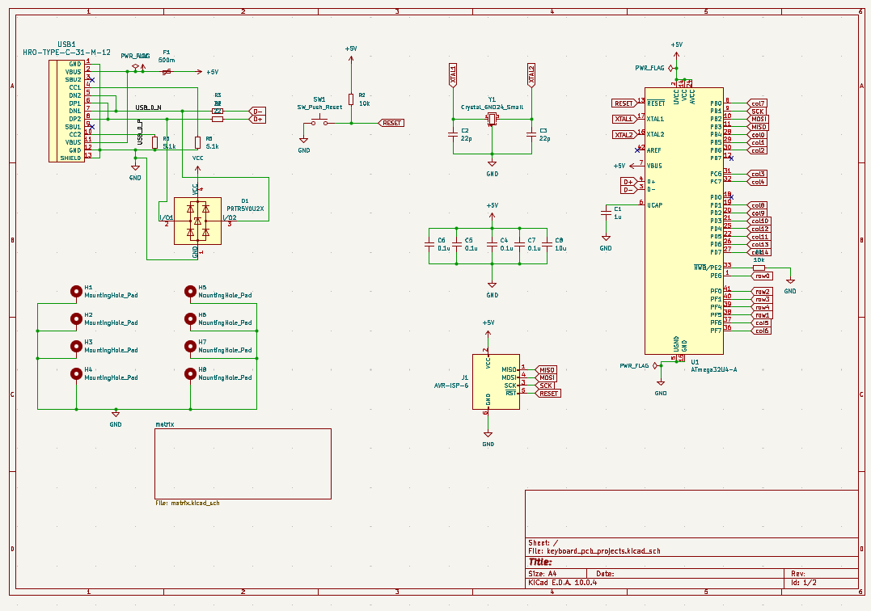The width and height of the screenshot is (871, 611).
Task: Select the C2 22p capacitor symbol
Action: coord(453,134)
